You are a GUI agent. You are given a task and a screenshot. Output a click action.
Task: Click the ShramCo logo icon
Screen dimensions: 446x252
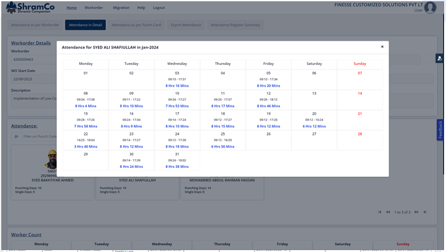pyautogui.click(x=11, y=8)
